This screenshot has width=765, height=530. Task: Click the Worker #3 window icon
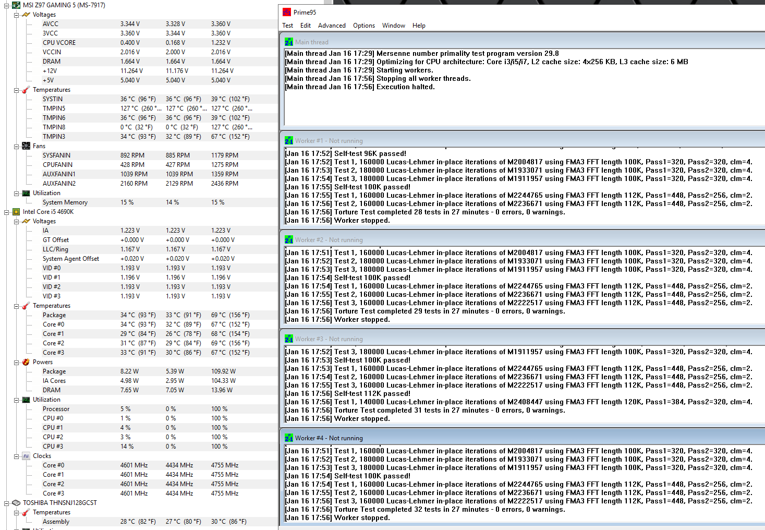coord(289,339)
